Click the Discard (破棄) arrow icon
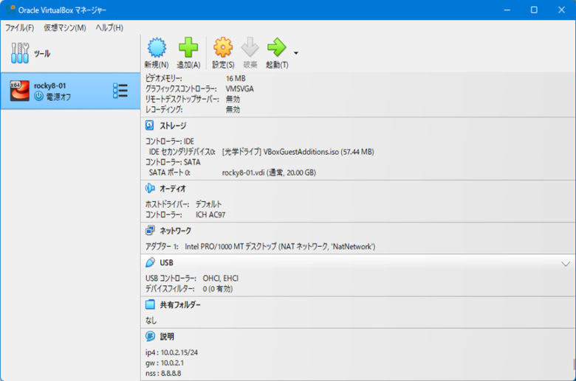The height and width of the screenshot is (381, 576). tap(250, 47)
